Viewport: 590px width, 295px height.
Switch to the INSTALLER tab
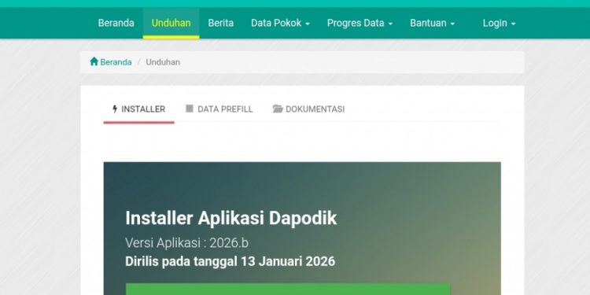click(x=138, y=109)
